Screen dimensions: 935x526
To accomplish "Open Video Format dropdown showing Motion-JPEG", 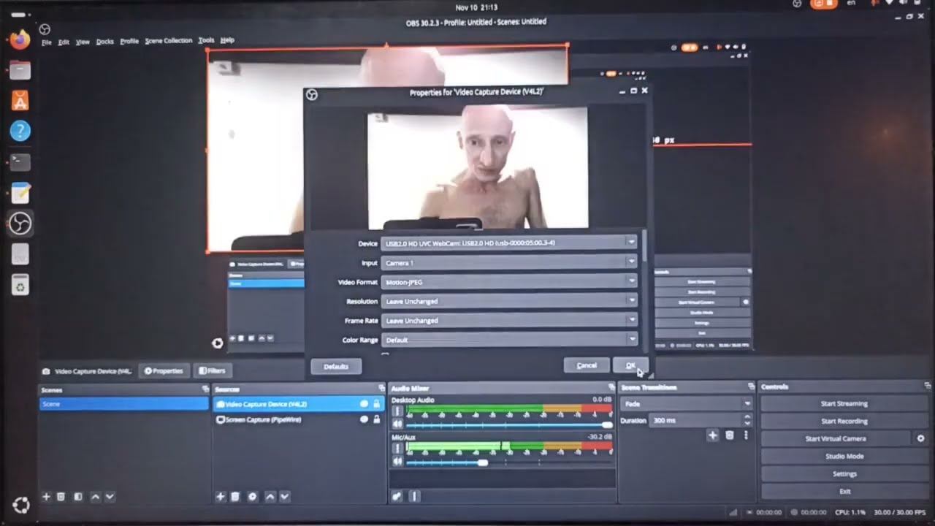I will pos(509,282).
